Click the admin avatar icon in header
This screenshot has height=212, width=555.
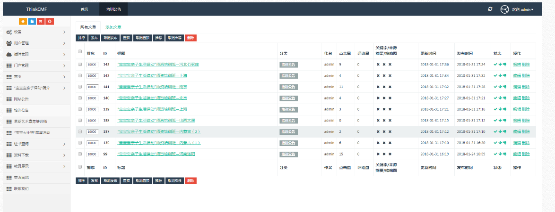click(x=504, y=9)
